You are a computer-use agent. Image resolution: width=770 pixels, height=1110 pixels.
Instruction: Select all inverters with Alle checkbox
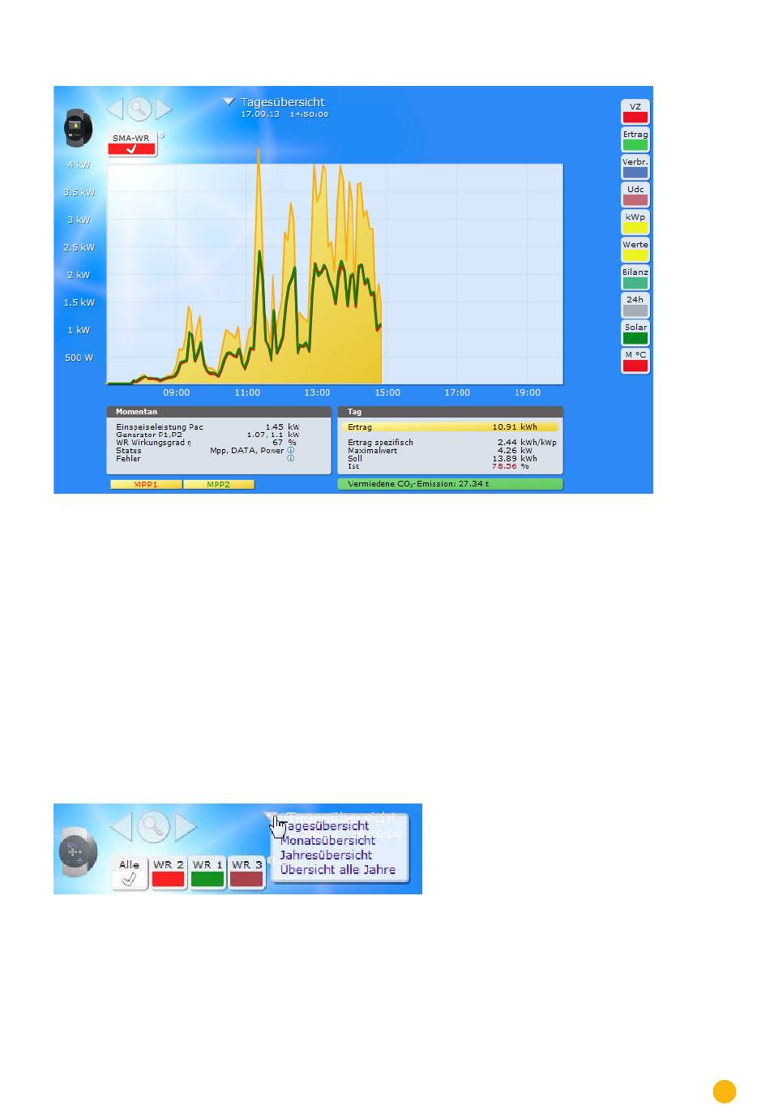(130, 873)
